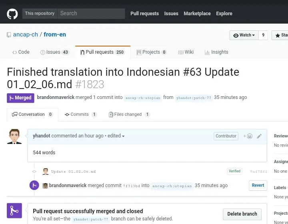This screenshot has width=288, height=224.
Task: Click the Contributor badge
Action: click(x=226, y=136)
